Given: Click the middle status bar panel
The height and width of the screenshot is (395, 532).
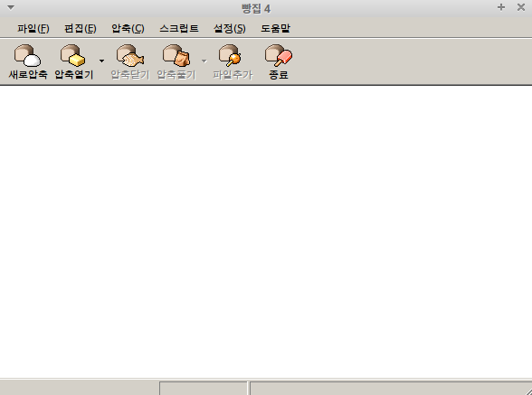Looking at the screenshot, I should pyautogui.click(x=204, y=388).
